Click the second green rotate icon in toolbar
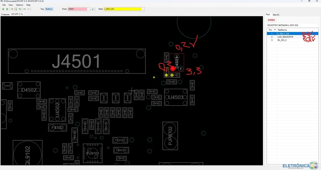321x170 pixels. tap(7, 9)
